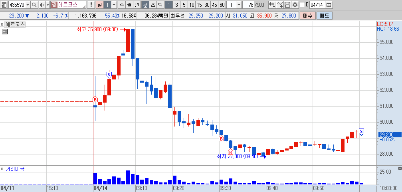This screenshot has height=192, width=402.
Task: Switch to 10-minute interval button
Action: pos(192,5)
